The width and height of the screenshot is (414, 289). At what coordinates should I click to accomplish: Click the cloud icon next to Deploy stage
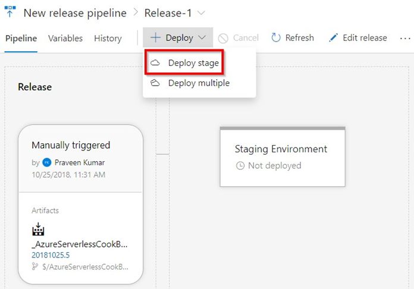155,62
